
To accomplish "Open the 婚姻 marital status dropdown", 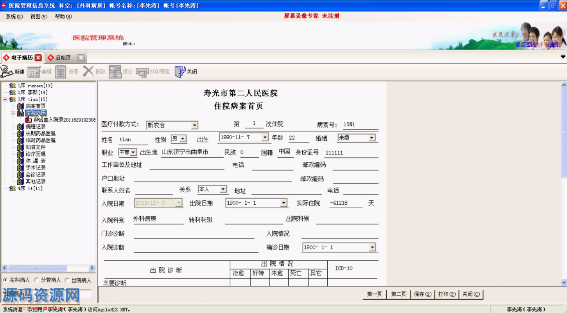I will click(x=371, y=138).
